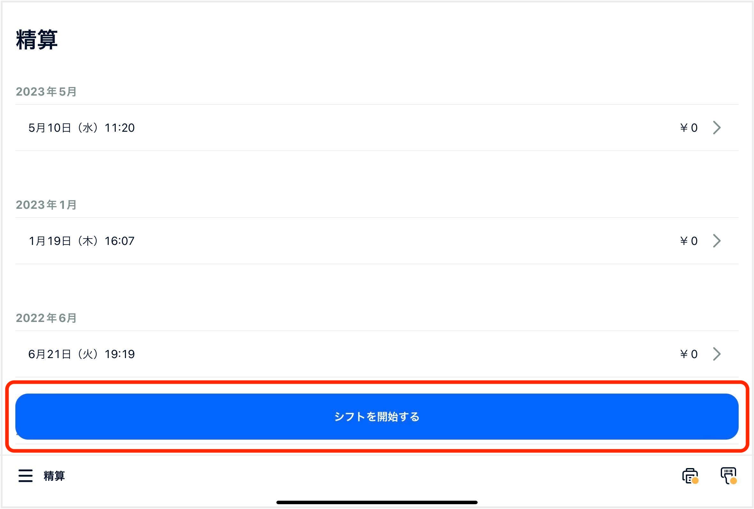Tap the 2023年1月 section header

click(46, 205)
